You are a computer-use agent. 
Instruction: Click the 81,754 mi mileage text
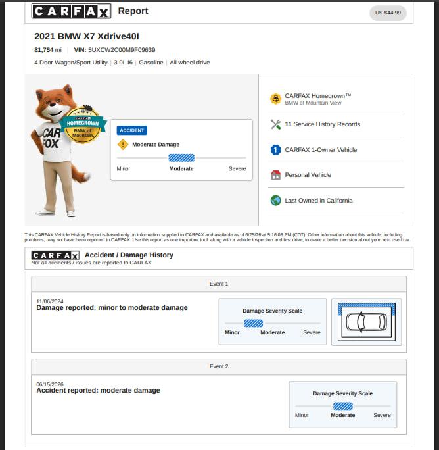pyautogui.click(x=48, y=50)
